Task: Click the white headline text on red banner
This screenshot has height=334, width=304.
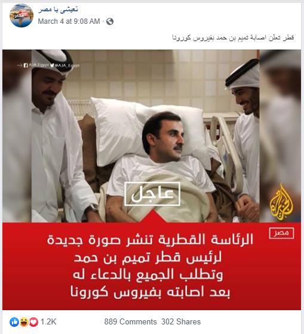Action: coord(150,266)
